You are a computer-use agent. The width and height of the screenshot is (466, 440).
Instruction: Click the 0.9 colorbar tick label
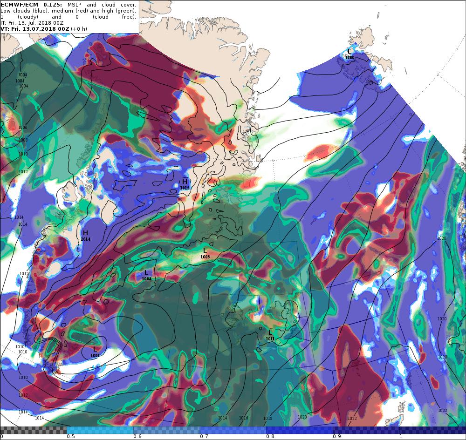tap(337, 436)
